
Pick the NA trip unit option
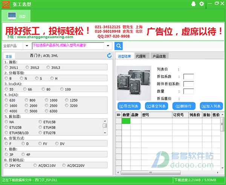tap(6, 122)
